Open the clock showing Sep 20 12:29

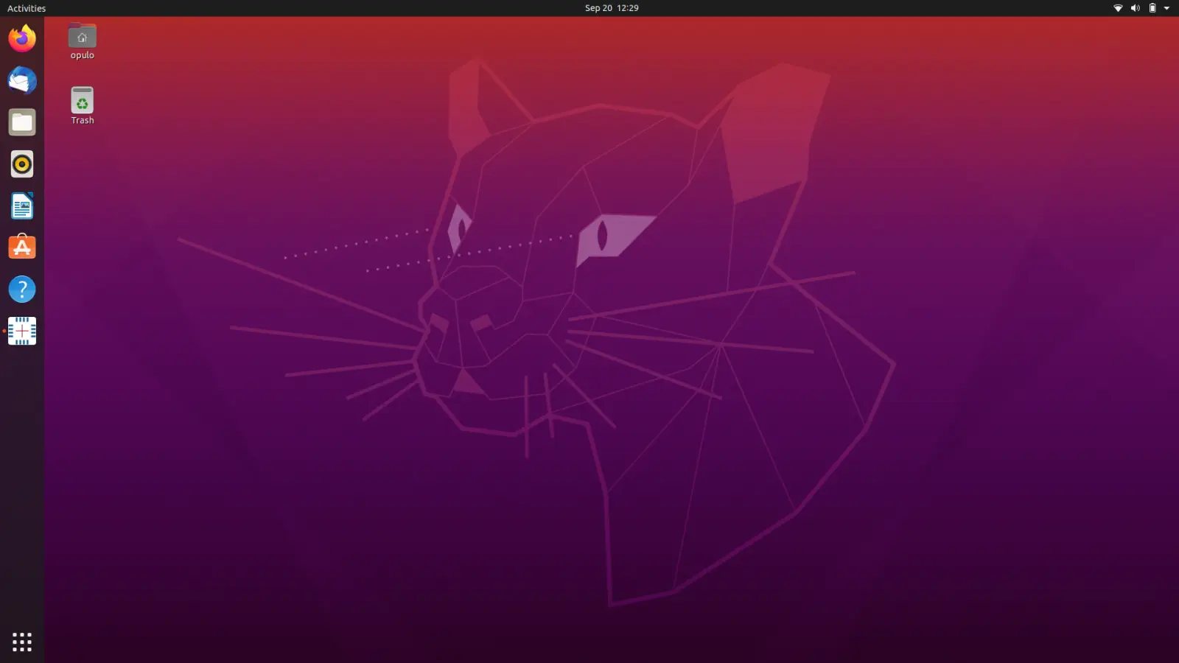pyautogui.click(x=612, y=8)
